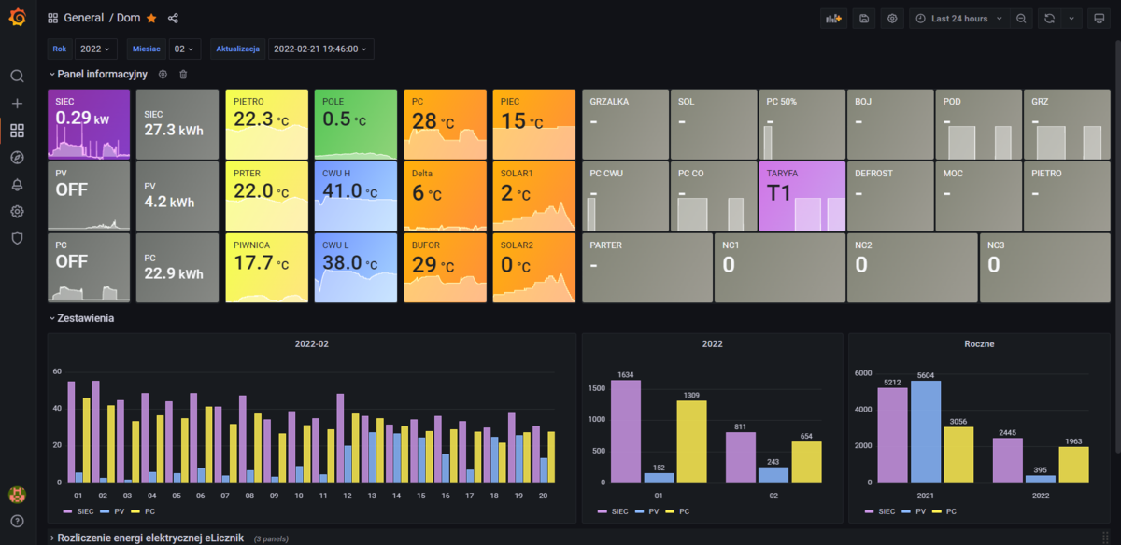Open the TARYFA T1 stat panel

(x=802, y=196)
